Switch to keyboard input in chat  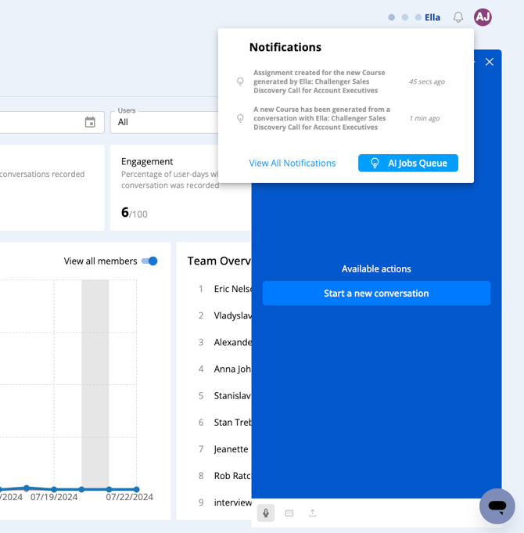pyautogui.click(x=289, y=513)
